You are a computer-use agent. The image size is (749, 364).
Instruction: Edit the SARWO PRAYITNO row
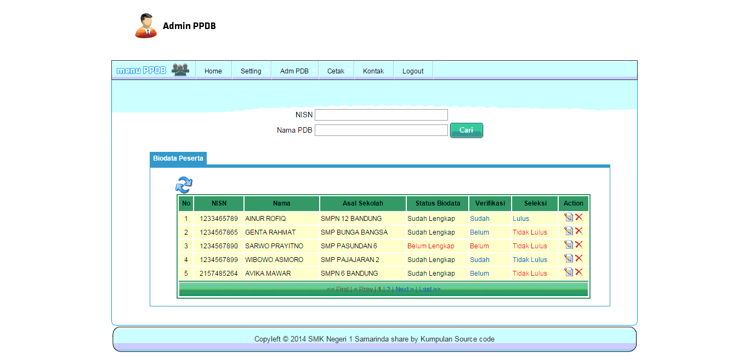[x=569, y=244]
